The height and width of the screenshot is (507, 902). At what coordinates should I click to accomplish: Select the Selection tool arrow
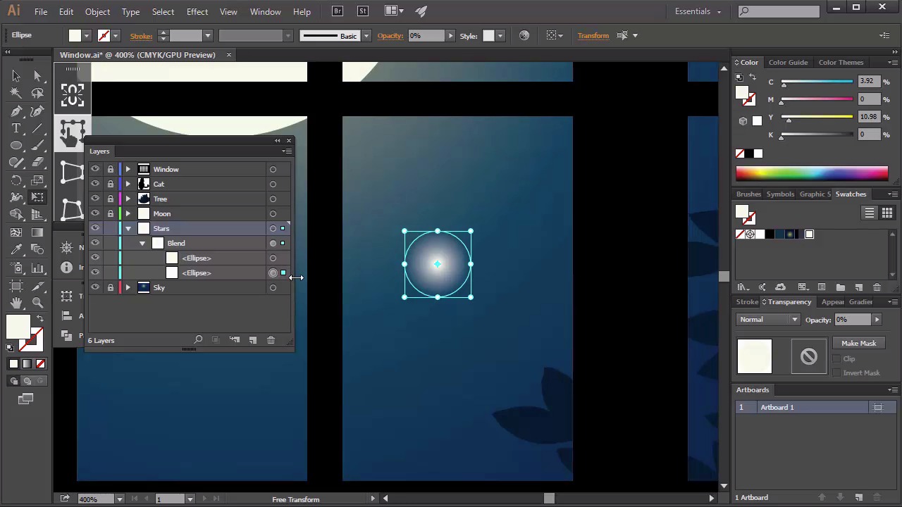click(16, 76)
